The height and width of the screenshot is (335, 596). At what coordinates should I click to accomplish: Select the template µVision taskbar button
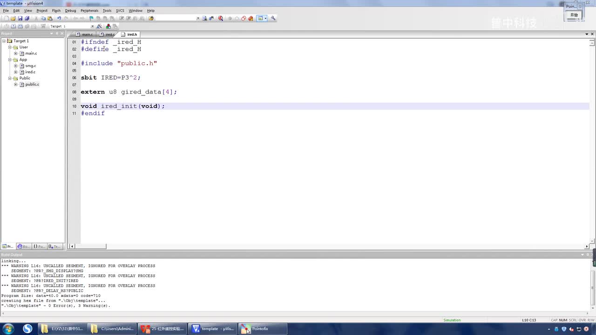(x=213, y=328)
